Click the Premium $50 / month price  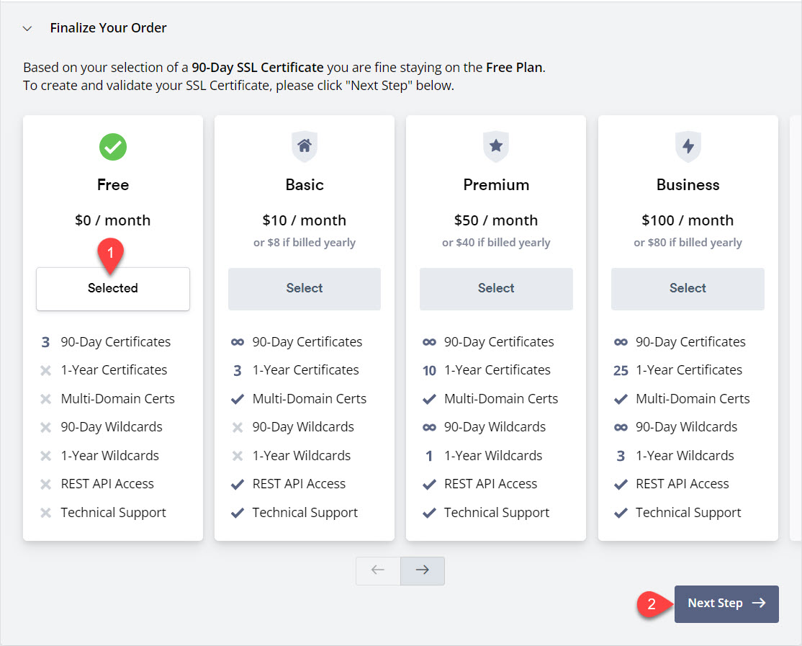click(x=496, y=220)
